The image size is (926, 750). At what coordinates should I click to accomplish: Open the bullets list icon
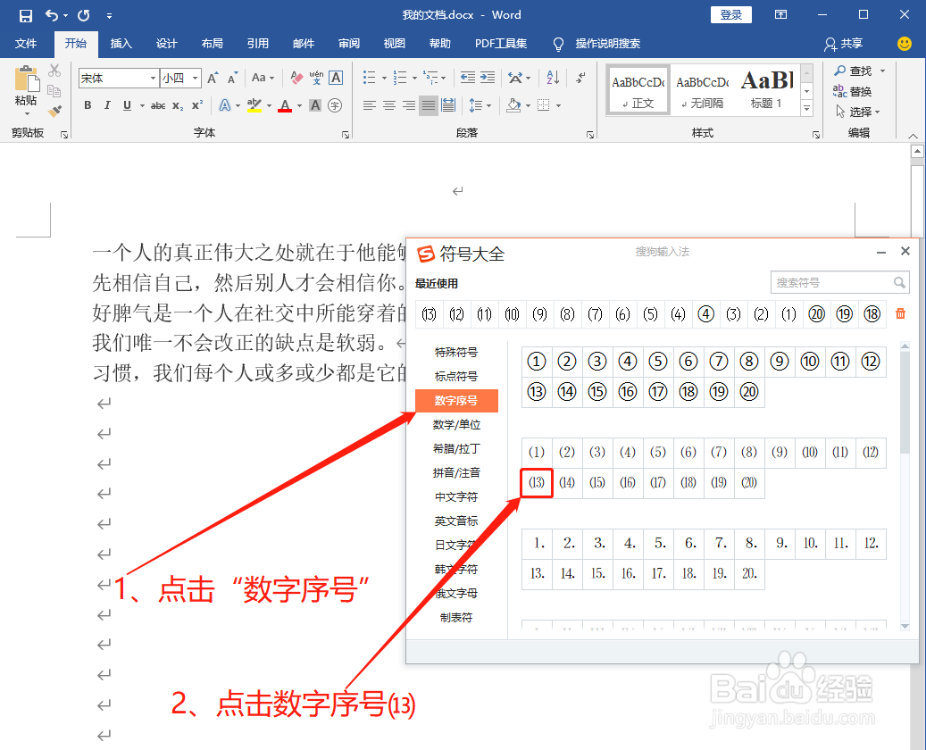[371, 78]
